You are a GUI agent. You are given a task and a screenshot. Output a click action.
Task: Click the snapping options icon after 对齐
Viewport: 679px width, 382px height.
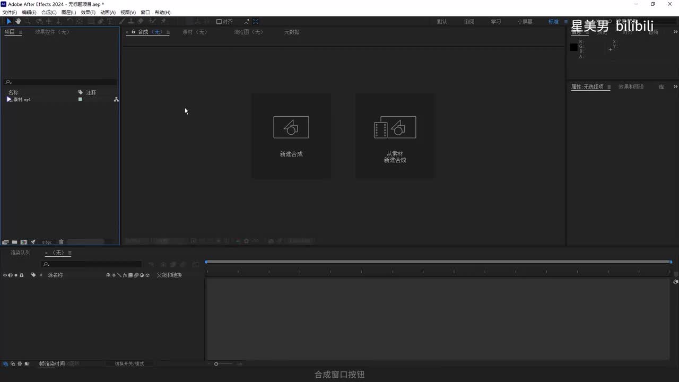click(x=247, y=22)
